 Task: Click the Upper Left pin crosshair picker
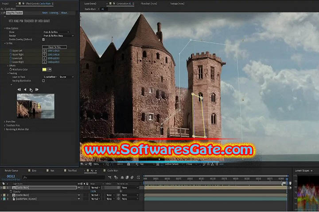44,51
